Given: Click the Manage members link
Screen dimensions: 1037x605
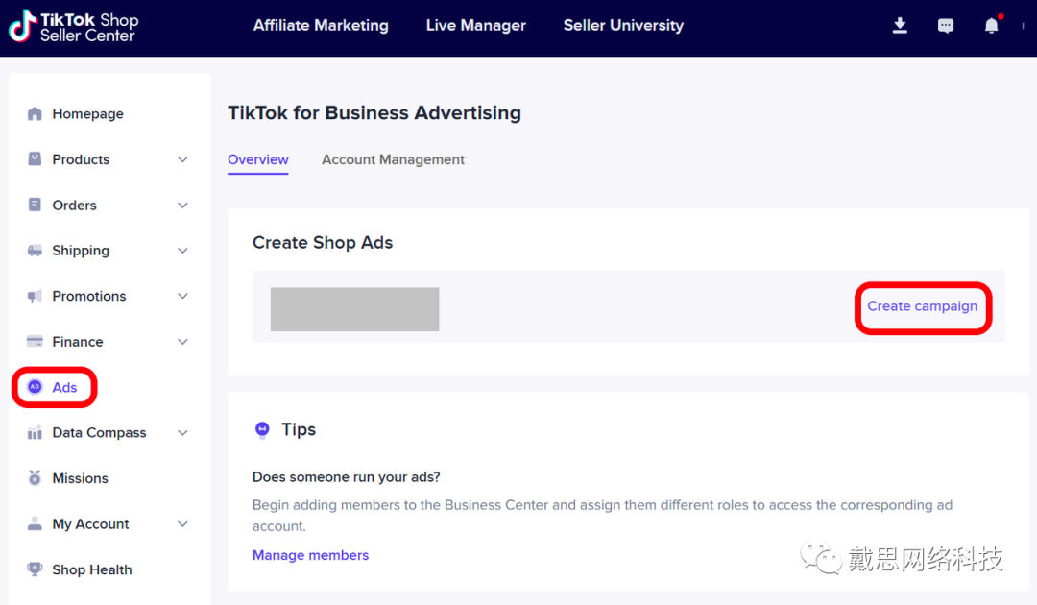Looking at the screenshot, I should (x=311, y=555).
